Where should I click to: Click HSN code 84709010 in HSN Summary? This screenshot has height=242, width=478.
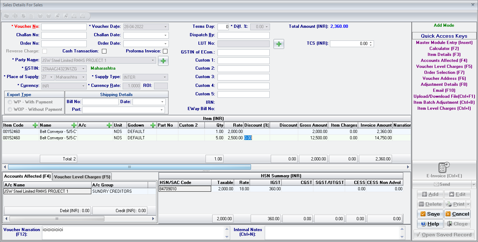pos(185,189)
